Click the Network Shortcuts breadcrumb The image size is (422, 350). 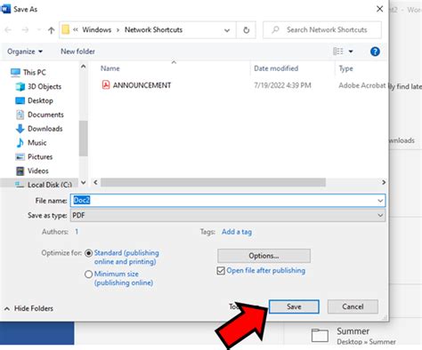tap(153, 30)
